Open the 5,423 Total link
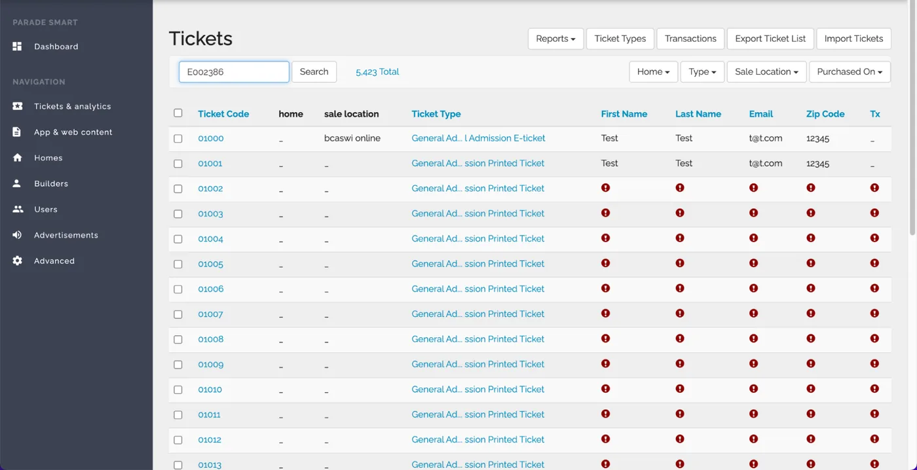 [x=377, y=72]
